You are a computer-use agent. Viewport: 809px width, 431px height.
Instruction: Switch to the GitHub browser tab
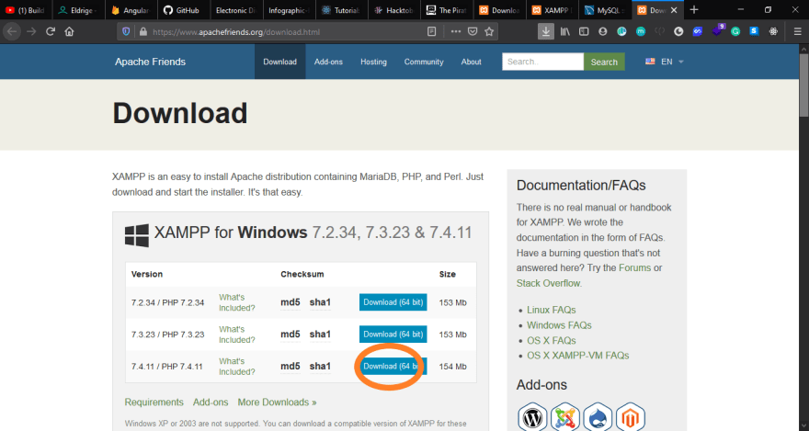click(183, 10)
